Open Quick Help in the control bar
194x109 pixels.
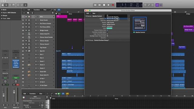pyautogui.click(x=10, y=5)
